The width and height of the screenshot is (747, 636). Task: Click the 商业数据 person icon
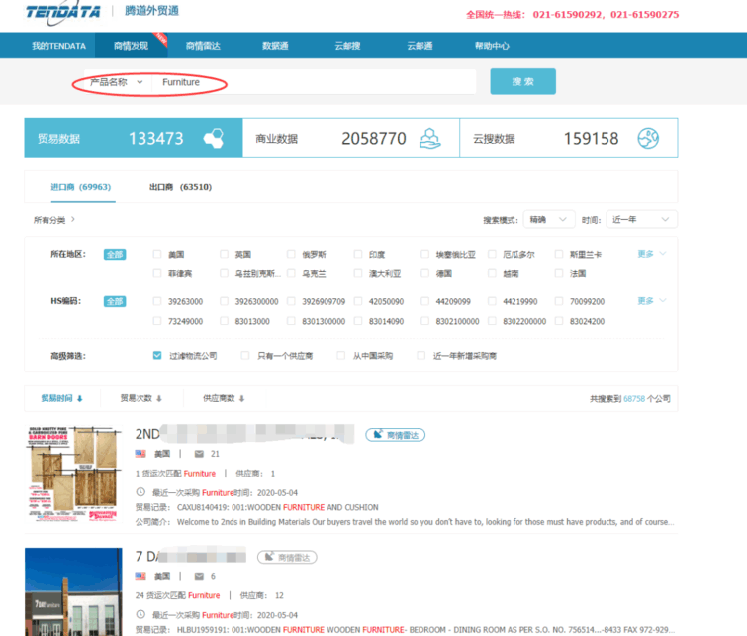(429, 139)
